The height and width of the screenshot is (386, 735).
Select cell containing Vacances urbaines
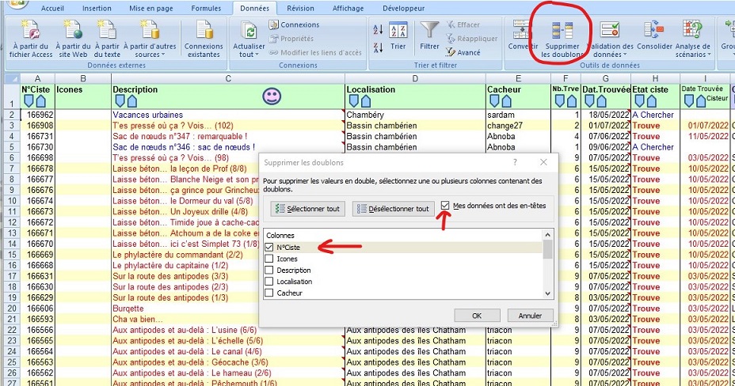click(x=147, y=115)
